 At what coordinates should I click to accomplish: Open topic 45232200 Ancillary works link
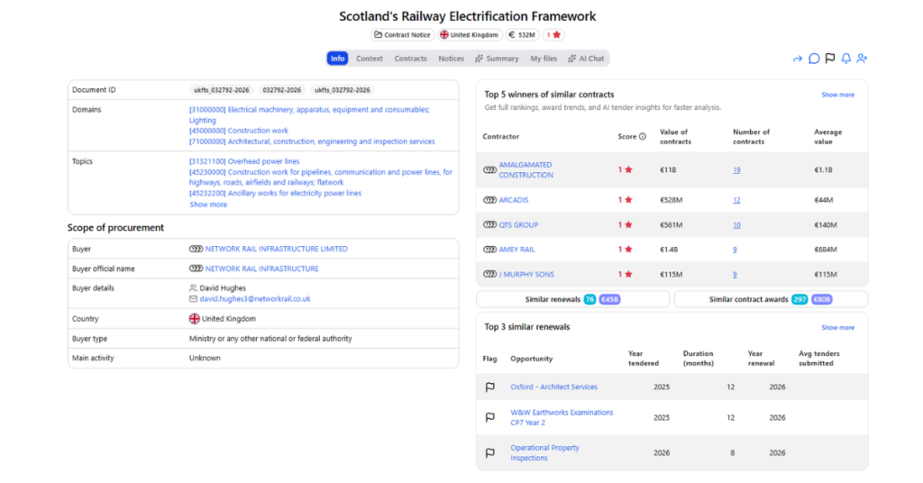275,193
